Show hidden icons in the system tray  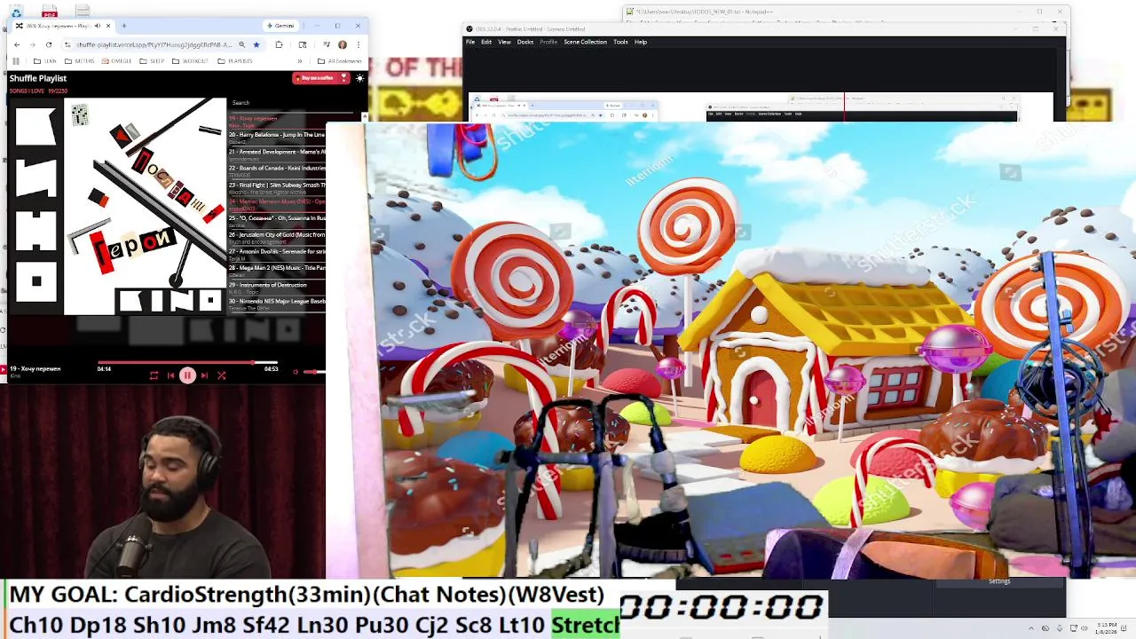(1031, 628)
